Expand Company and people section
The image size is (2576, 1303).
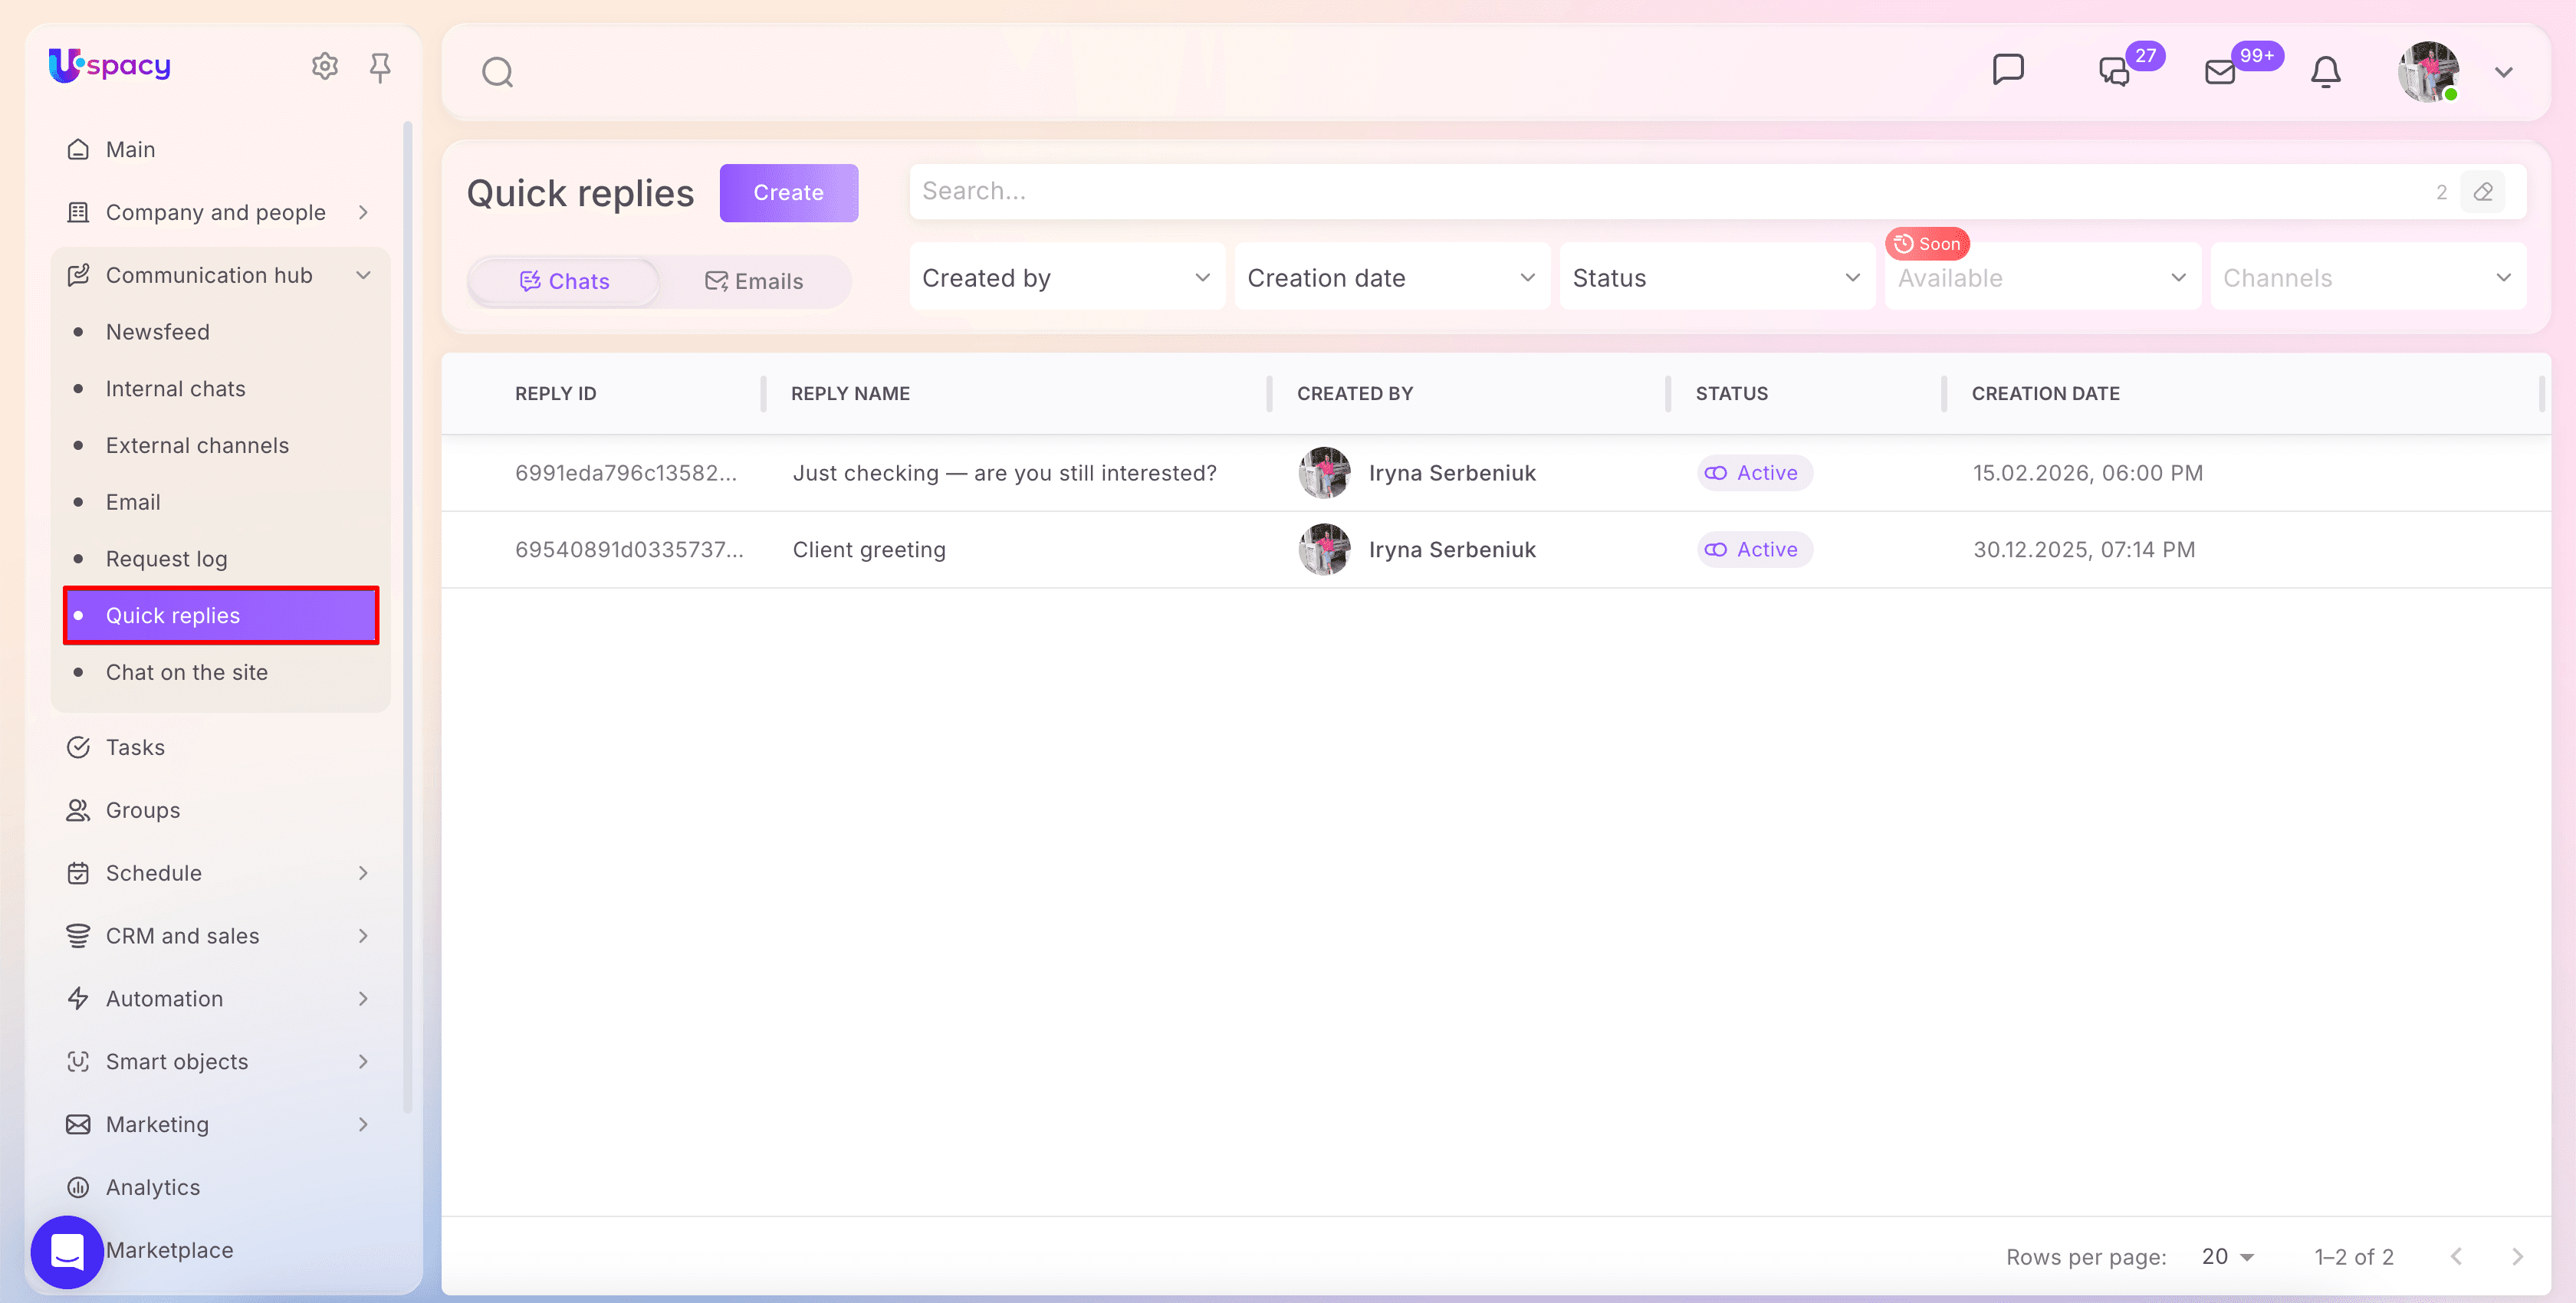click(220, 212)
